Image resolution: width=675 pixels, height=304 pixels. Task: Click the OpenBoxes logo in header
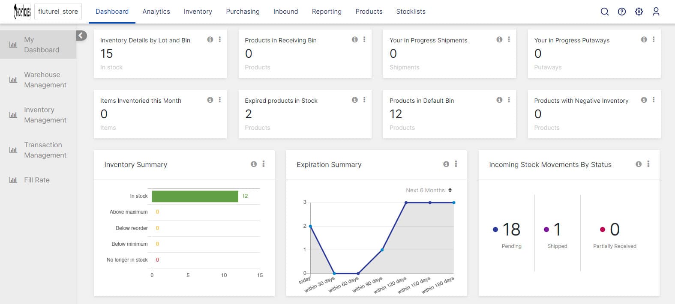tap(22, 12)
